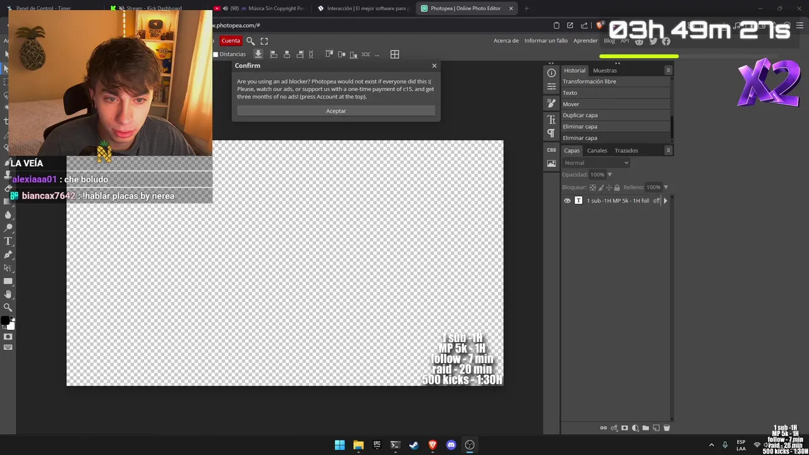Open Informar un fallo link
The width and height of the screenshot is (809, 455).
click(x=546, y=40)
